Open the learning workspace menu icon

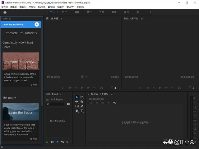[58, 12]
